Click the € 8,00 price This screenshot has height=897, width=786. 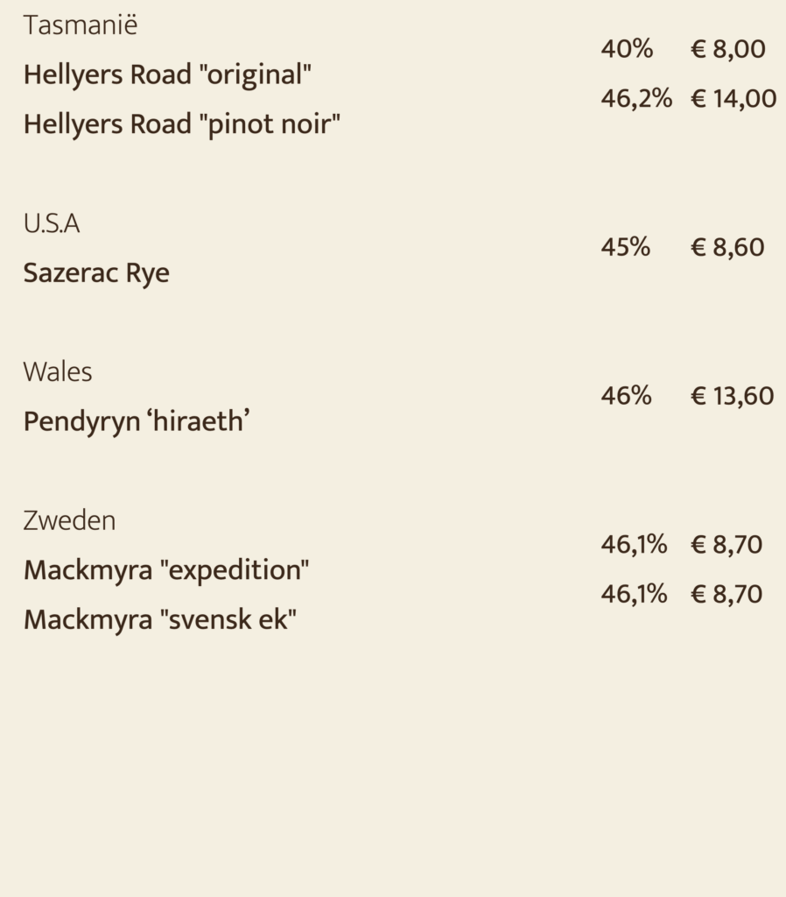click(727, 49)
